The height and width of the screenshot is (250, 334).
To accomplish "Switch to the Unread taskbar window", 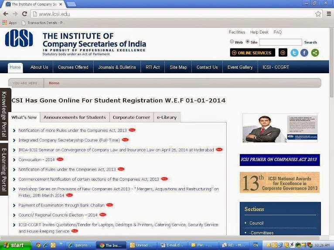I will 142,245.
